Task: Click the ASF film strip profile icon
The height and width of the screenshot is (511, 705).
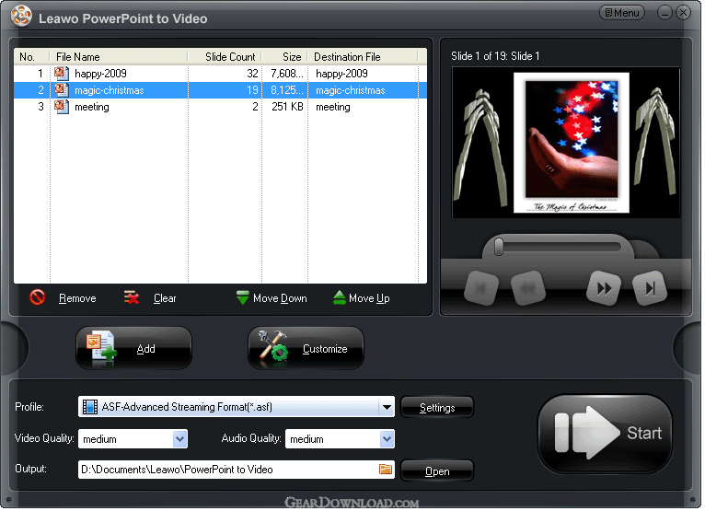Action: coord(90,409)
